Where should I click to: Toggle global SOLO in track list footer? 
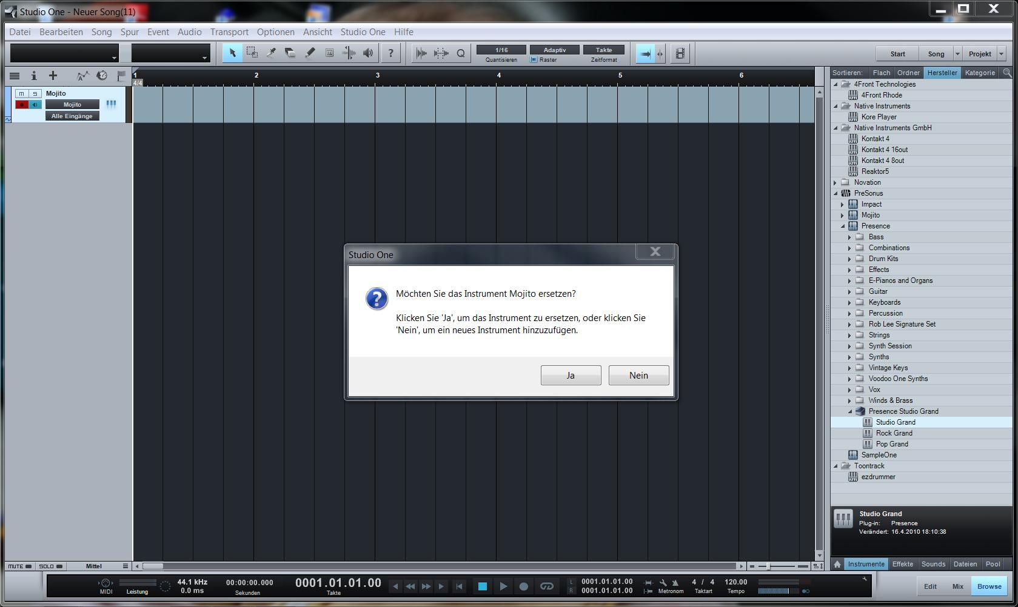tap(50, 566)
